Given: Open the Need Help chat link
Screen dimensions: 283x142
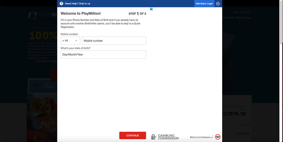Looking at the screenshot, I should coord(78,3).
